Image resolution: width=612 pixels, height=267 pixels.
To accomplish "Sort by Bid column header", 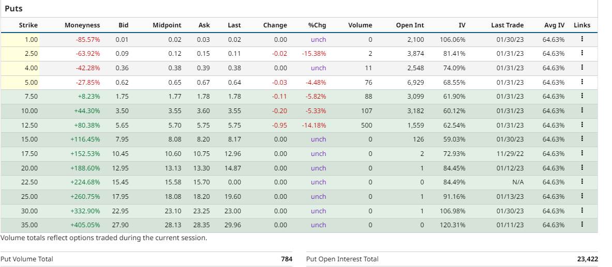I will [x=123, y=25].
